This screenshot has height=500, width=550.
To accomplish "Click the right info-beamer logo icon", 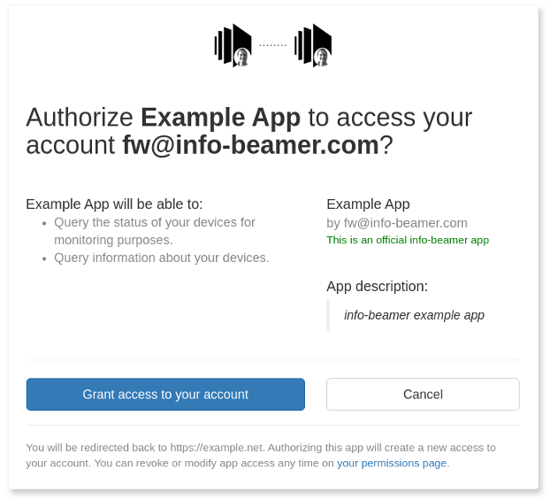I will pyautogui.click(x=313, y=45).
